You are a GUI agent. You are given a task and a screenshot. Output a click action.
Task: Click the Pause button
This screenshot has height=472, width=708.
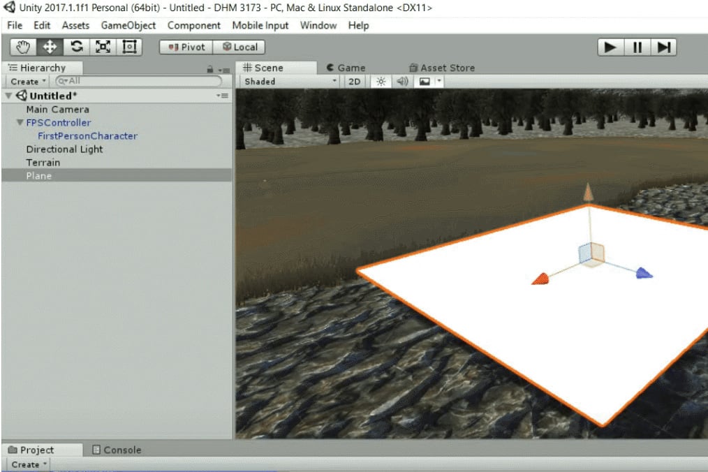[x=637, y=47]
